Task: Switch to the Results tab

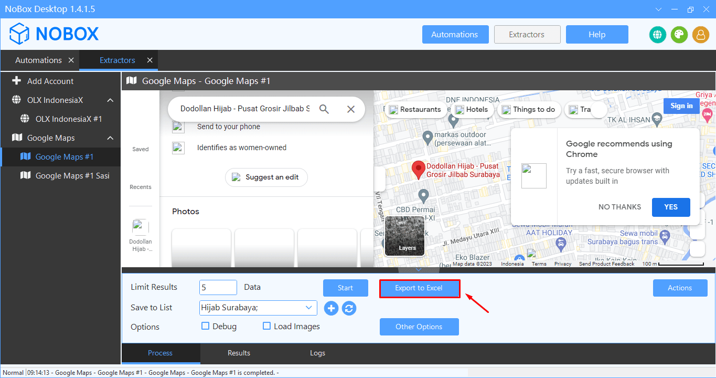Action: coord(239,353)
